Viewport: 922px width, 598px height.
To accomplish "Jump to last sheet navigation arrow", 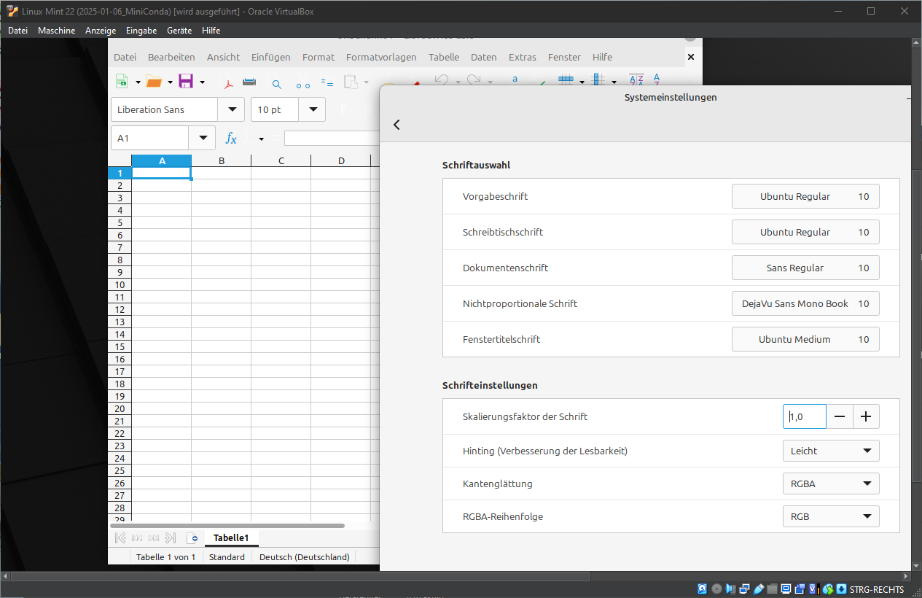I will [x=170, y=538].
